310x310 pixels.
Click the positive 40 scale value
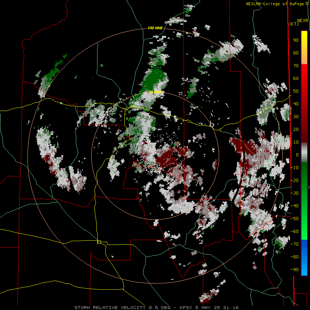pos(296,104)
